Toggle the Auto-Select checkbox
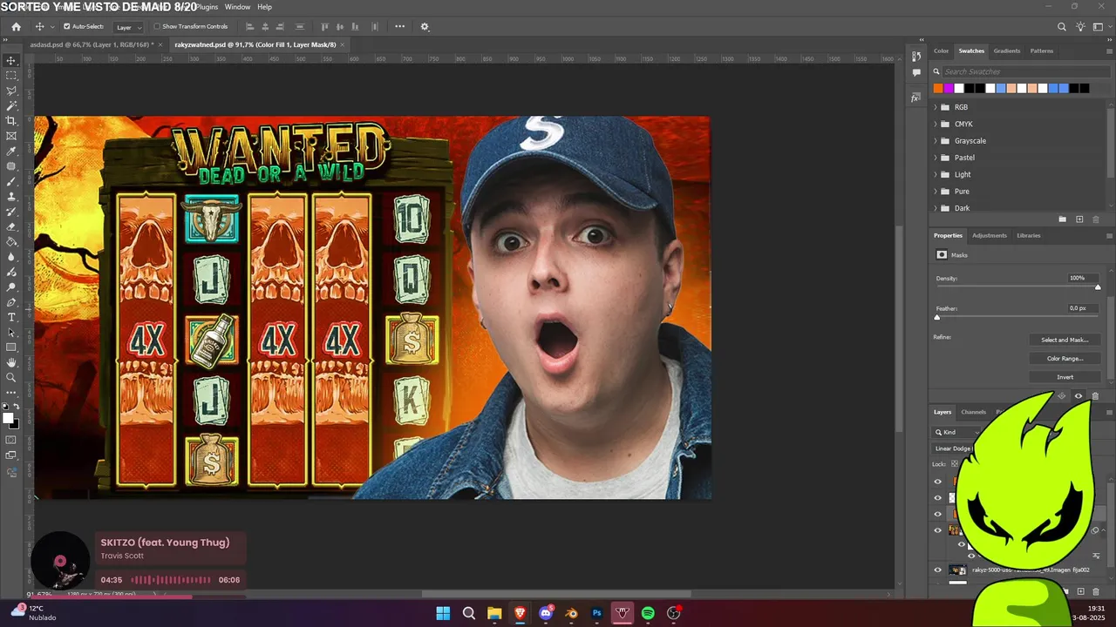Screen dimensions: 1116x627 66,27
